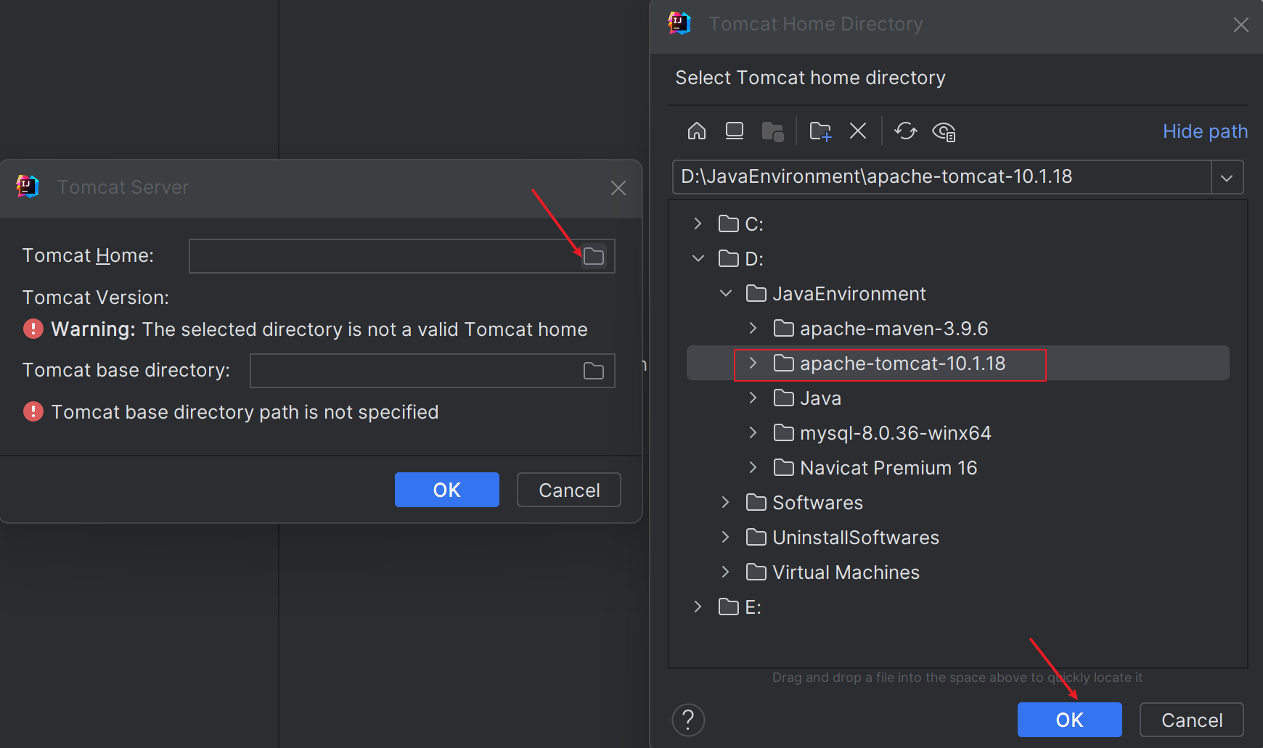This screenshot has height=748, width=1263.
Task: Click the project directory icon
Action: pyautogui.click(x=772, y=131)
